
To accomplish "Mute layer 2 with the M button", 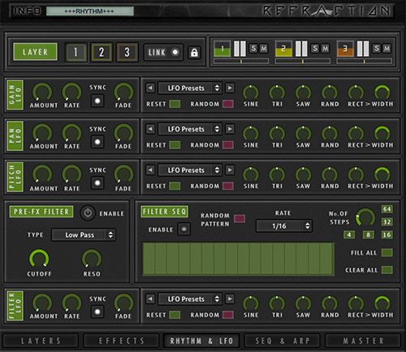I will click(x=325, y=49).
